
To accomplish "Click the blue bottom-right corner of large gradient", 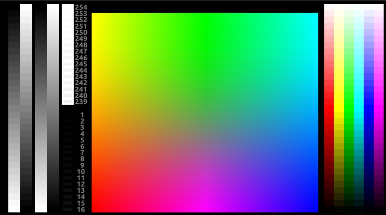I will click(x=316, y=210).
